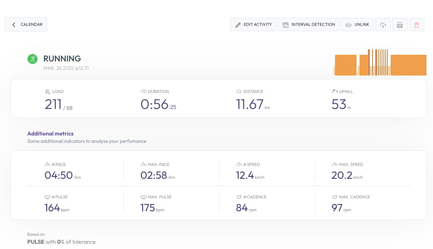Click the average Pulse heart icon
Image resolution: width=433 pixels, height=249 pixels.
[48, 197]
